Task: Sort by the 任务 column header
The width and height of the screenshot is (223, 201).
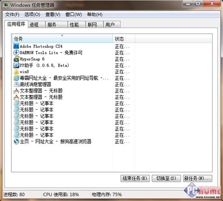Action: [62, 39]
